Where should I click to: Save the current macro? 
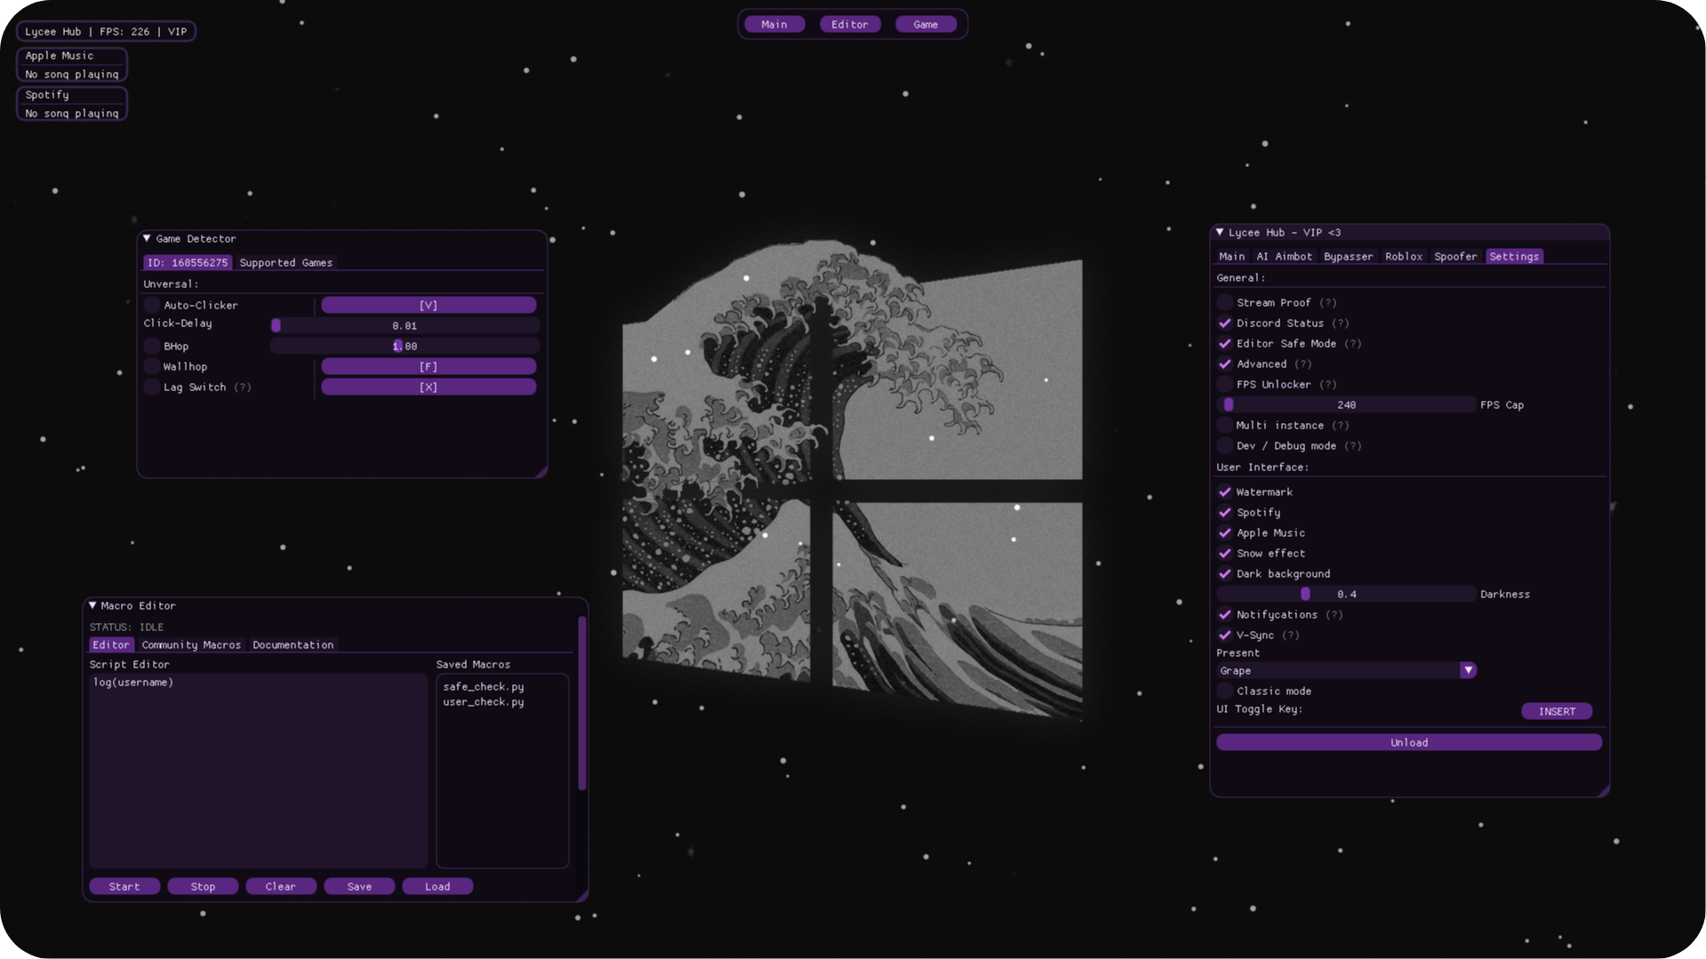[359, 886]
